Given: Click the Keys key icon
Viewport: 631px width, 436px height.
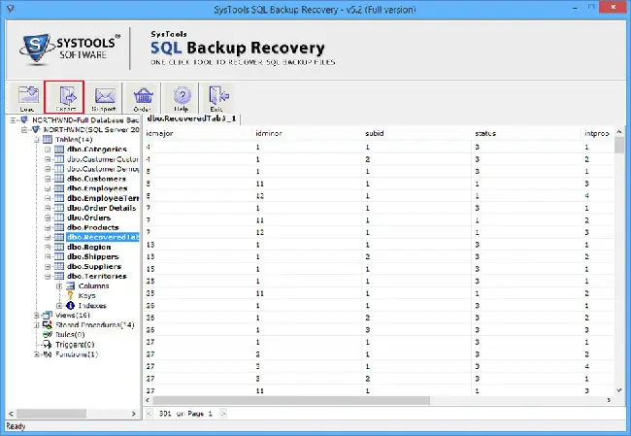Looking at the screenshot, I should [x=71, y=295].
